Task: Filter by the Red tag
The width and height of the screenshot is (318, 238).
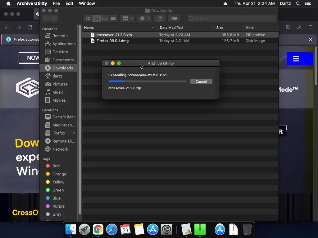Action: (58, 166)
